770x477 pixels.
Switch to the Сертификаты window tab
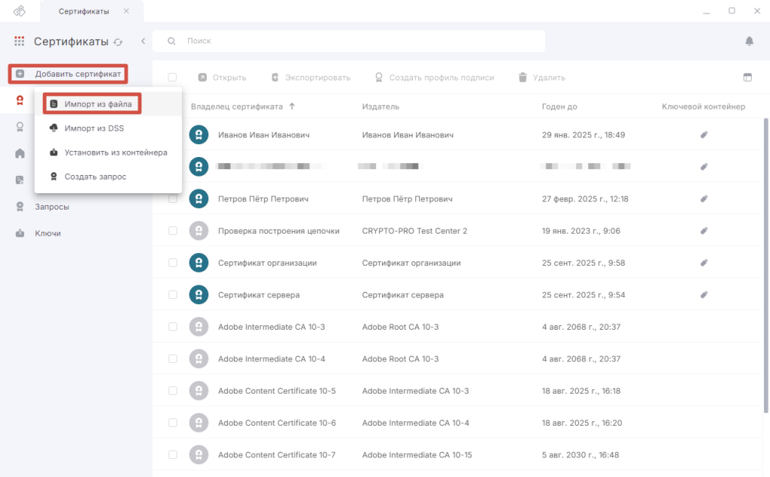pos(92,11)
